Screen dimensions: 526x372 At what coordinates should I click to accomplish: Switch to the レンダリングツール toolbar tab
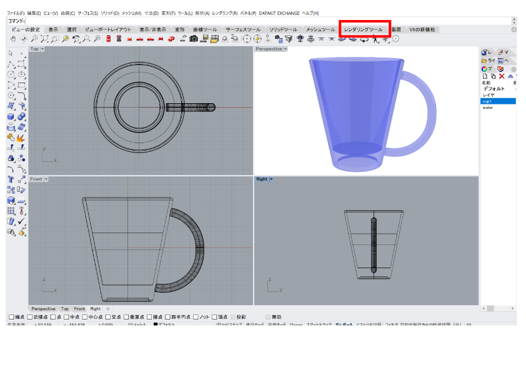pyautogui.click(x=364, y=29)
